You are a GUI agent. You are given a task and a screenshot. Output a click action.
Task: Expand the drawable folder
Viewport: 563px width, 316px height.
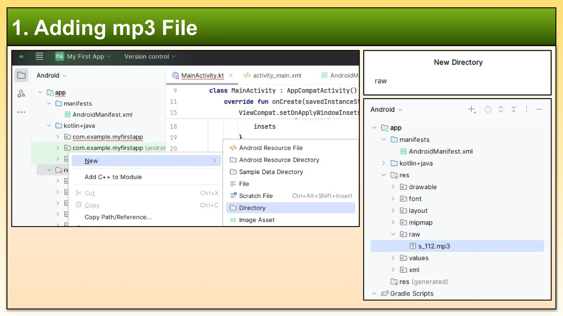(x=393, y=187)
